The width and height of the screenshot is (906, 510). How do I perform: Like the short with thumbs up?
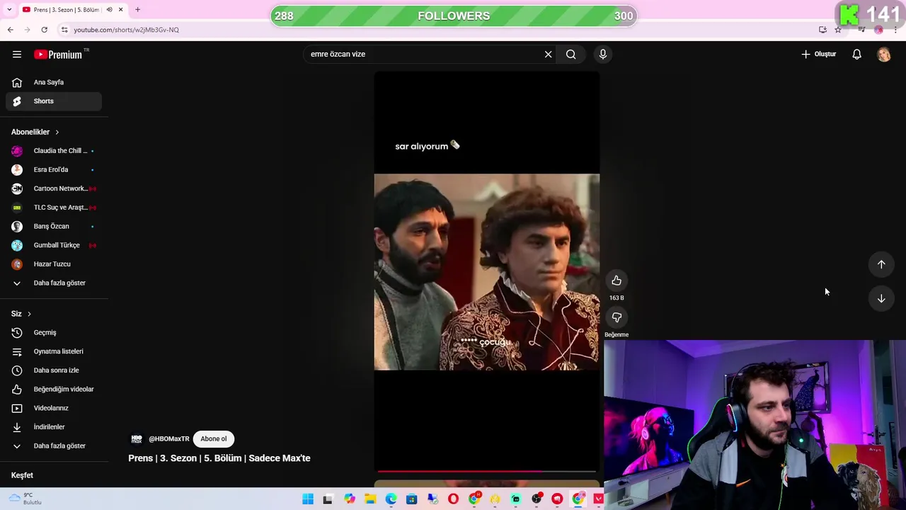pyautogui.click(x=617, y=280)
